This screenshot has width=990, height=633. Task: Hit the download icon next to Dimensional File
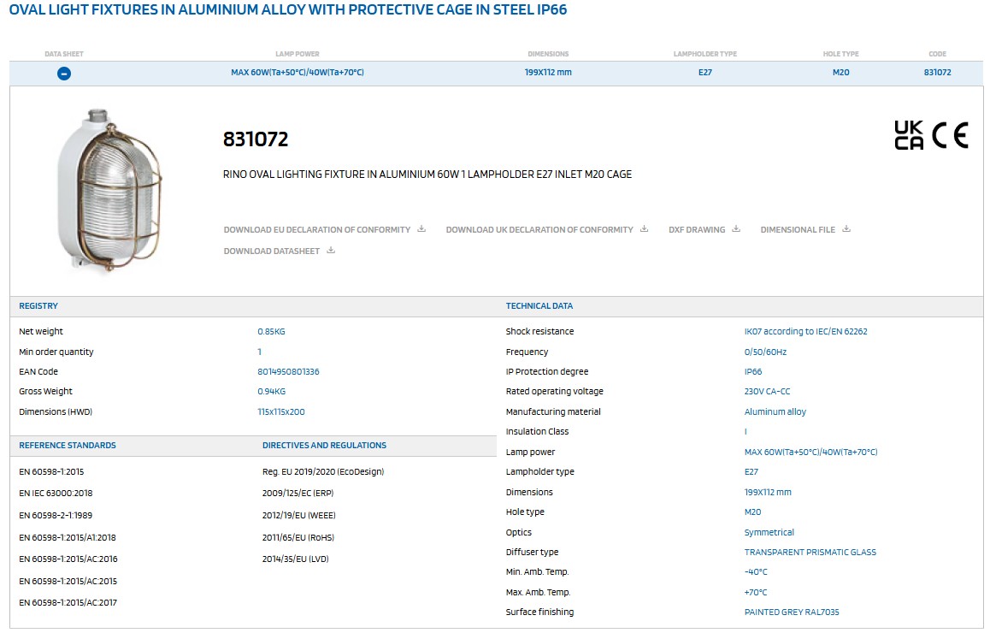coord(846,229)
